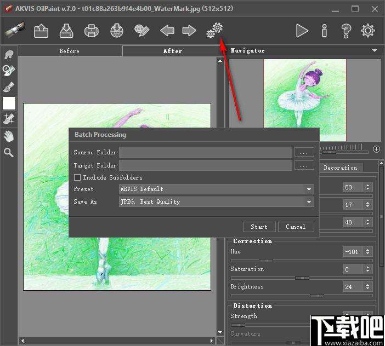The width and height of the screenshot is (385, 346).
Task: Zoom in with Navigator plus icon
Action: tap(376, 149)
